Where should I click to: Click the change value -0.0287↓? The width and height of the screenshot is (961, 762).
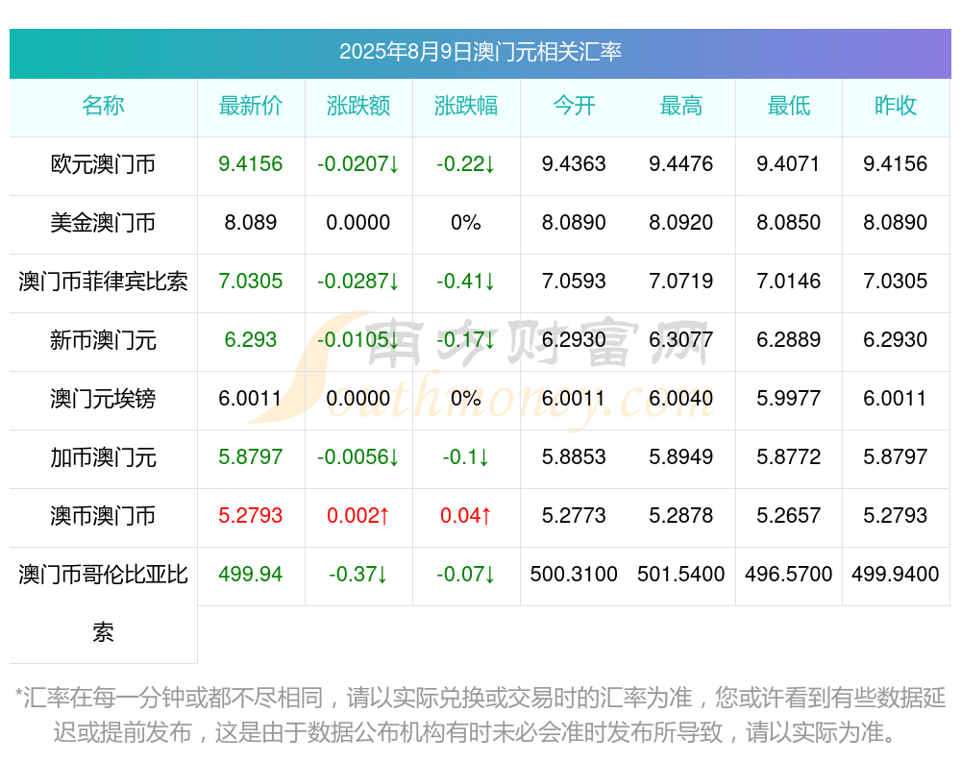pyautogui.click(x=358, y=281)
